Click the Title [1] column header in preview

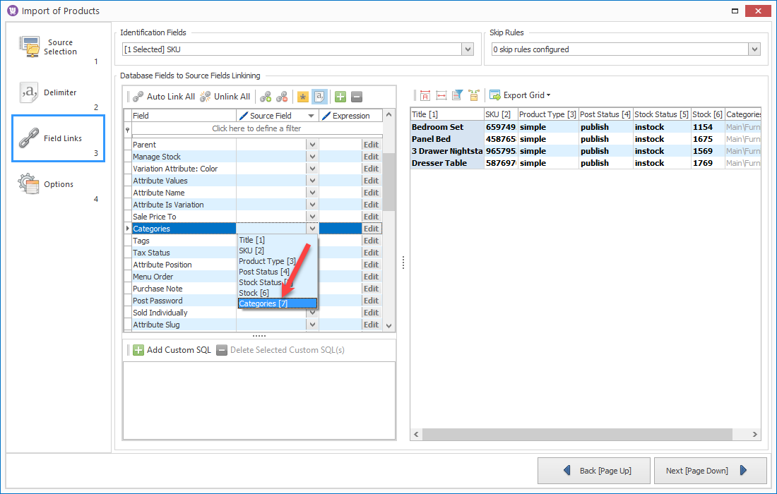447,114
